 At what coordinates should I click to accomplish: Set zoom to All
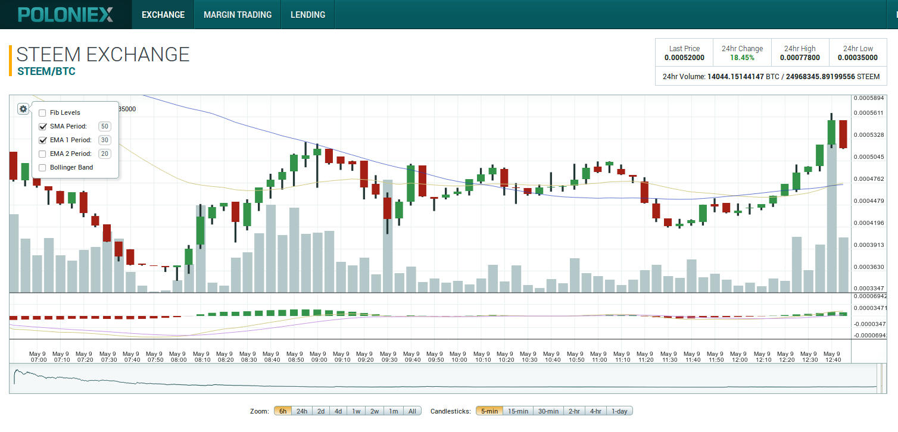412,411
